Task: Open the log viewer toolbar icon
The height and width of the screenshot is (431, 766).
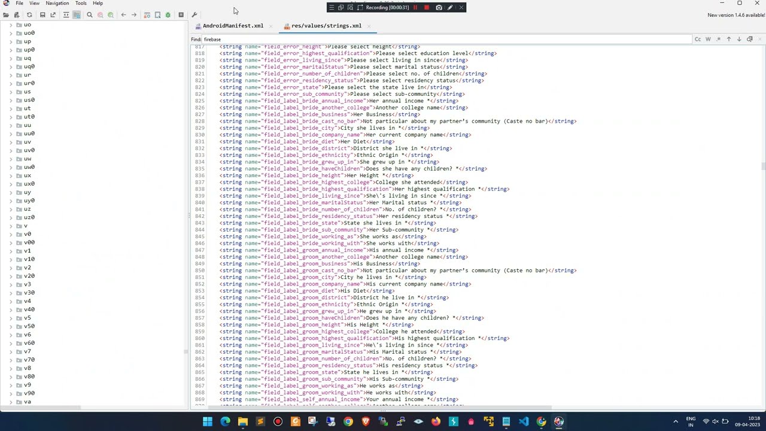Action: [x=181, y=15]
